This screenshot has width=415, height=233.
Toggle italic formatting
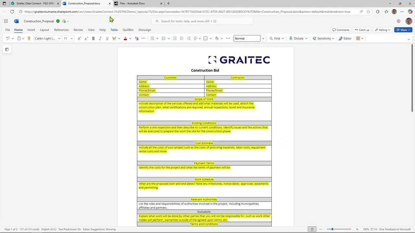pos(100,39)
